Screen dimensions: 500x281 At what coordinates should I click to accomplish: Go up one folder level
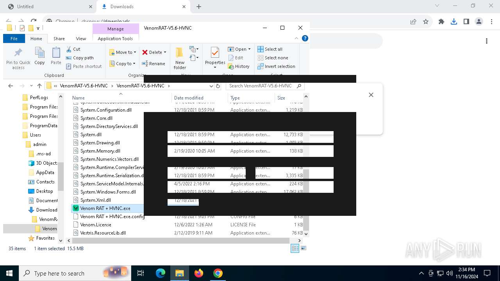[x=39, y=86]
